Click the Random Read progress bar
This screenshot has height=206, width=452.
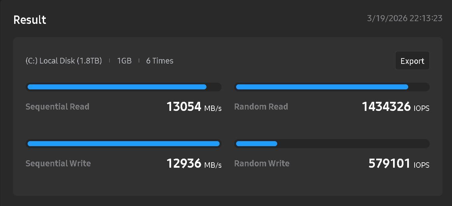332,87
